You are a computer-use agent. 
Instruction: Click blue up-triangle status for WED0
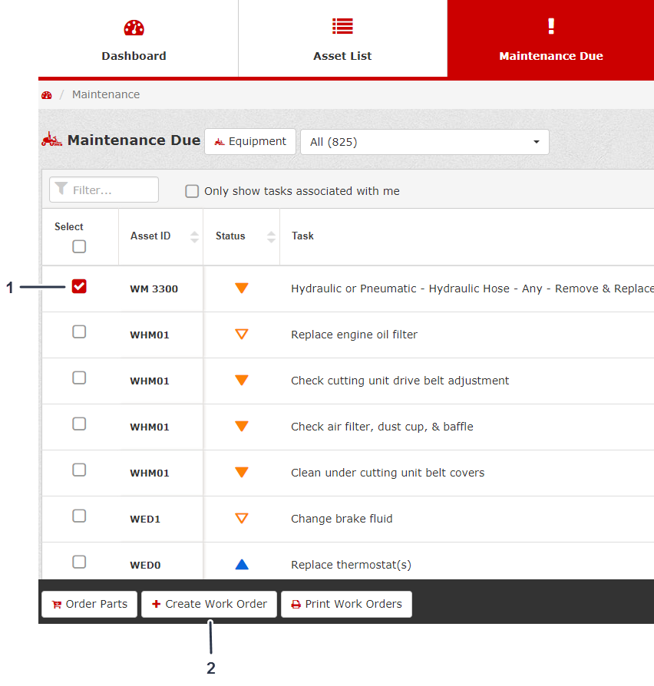coord(242,565)
